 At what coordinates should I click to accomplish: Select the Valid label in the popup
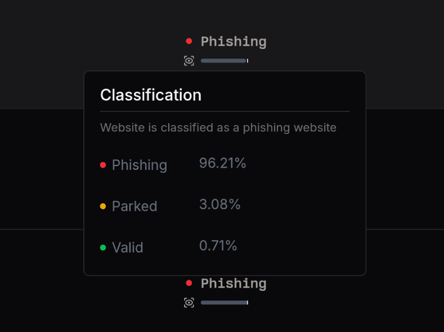pos(128,248)
